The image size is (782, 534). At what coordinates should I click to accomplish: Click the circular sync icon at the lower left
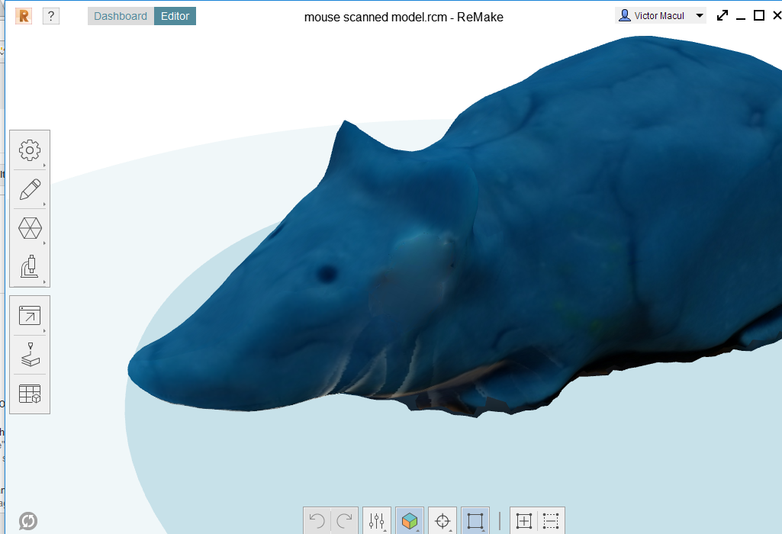[x=28, y=521]
